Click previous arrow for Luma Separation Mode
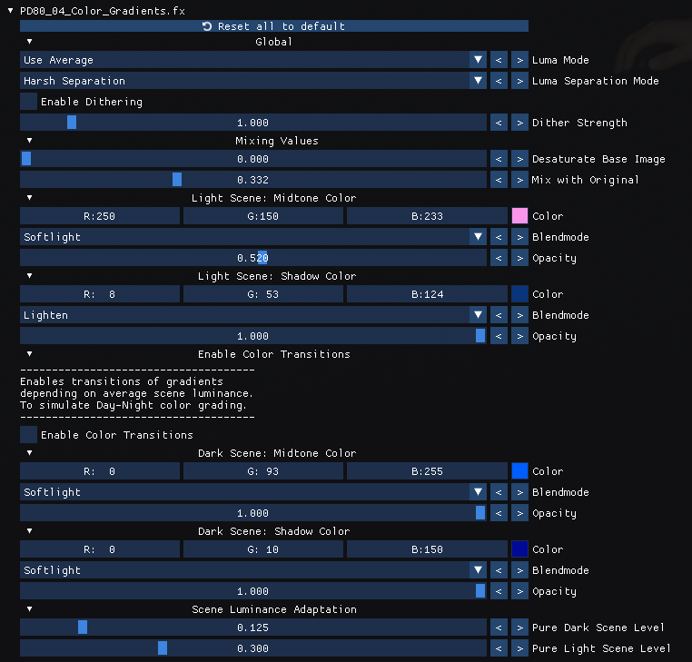The width and height of the screenshot is (692, 662). [499, 81]
